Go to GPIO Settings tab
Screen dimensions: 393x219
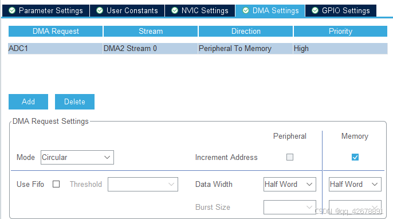tap(341, 10)
